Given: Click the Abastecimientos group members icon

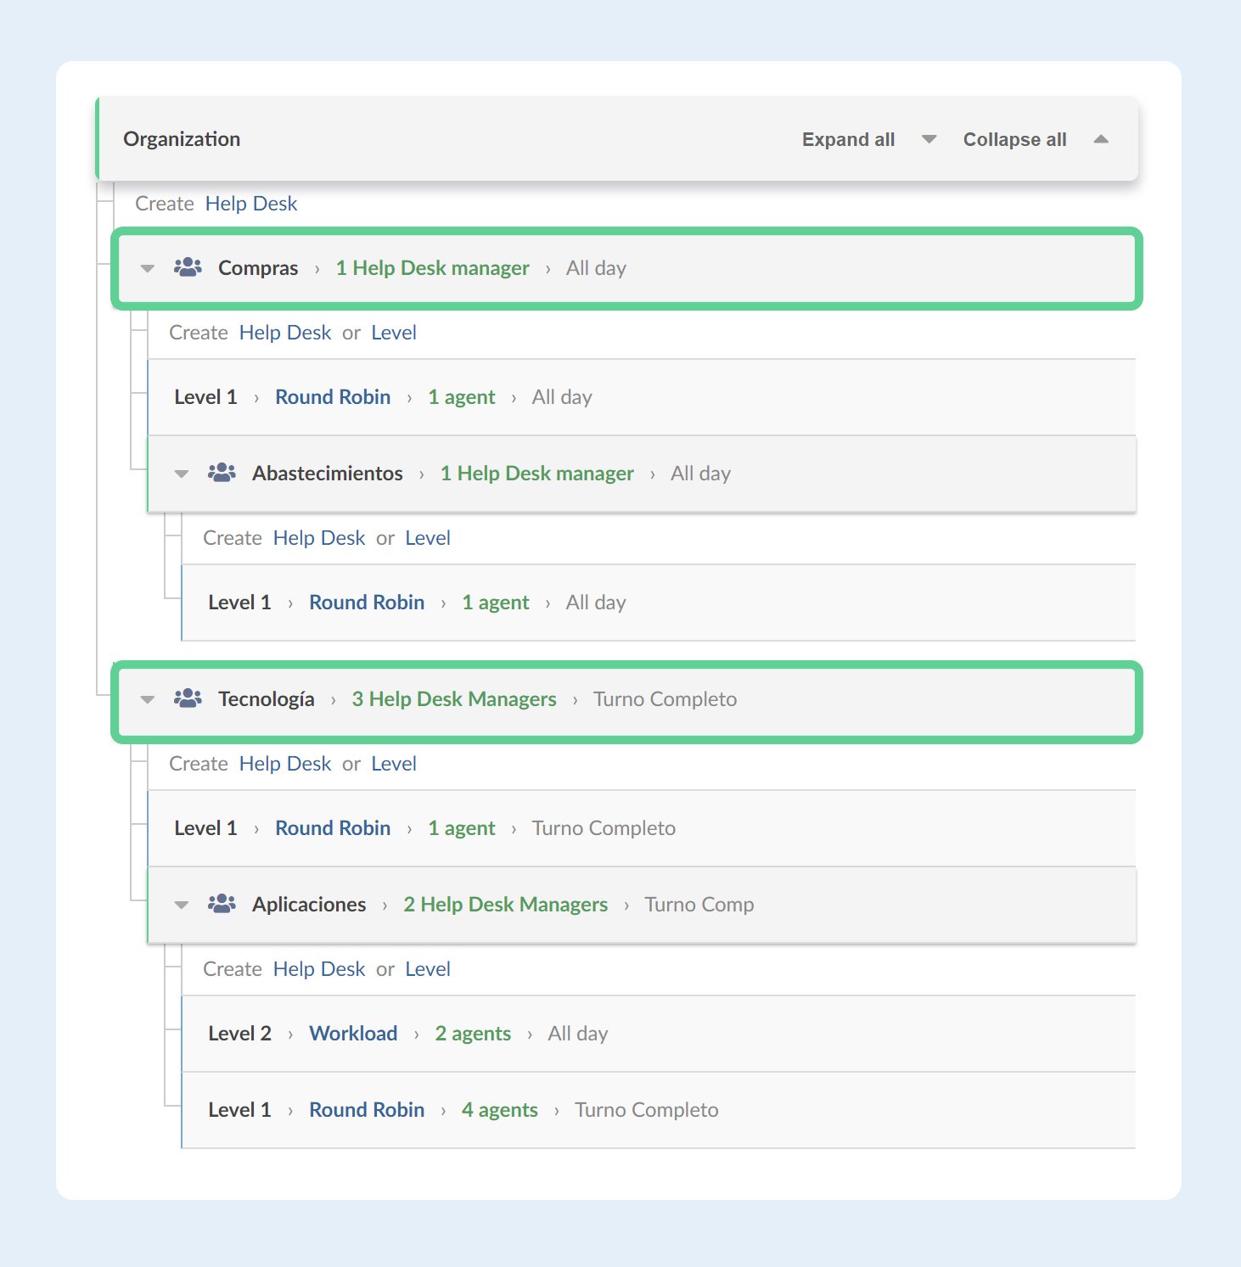Looking at the screenshot, I should [222, 473].
